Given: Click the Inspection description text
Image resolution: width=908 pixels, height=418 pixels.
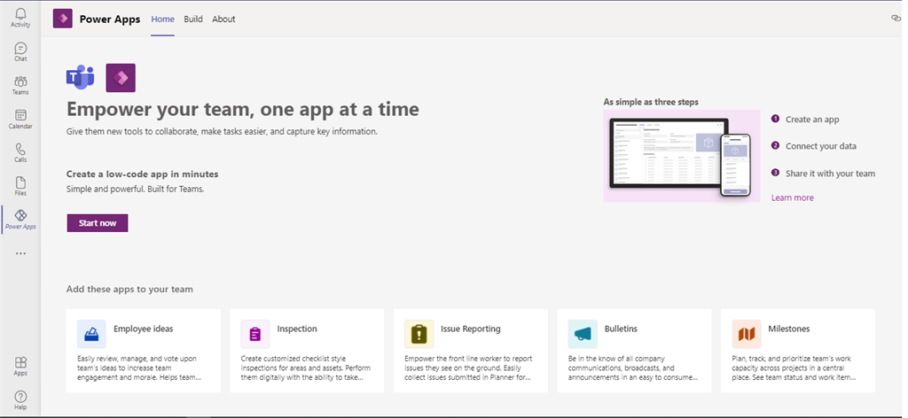Looking at the screenshot, I should [x=306, y=368].
